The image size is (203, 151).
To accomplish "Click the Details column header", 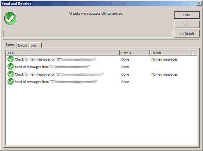I will tap(171, 53).
